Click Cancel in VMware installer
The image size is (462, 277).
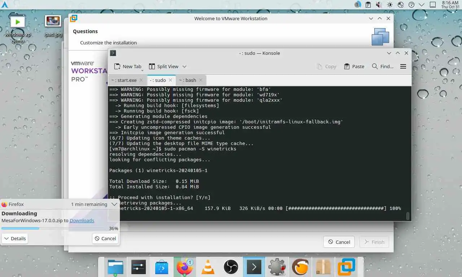tap(339, 242)
